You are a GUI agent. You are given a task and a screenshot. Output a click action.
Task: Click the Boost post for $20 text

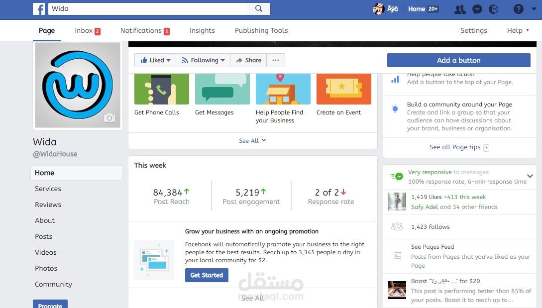click(x=445, y=281)
